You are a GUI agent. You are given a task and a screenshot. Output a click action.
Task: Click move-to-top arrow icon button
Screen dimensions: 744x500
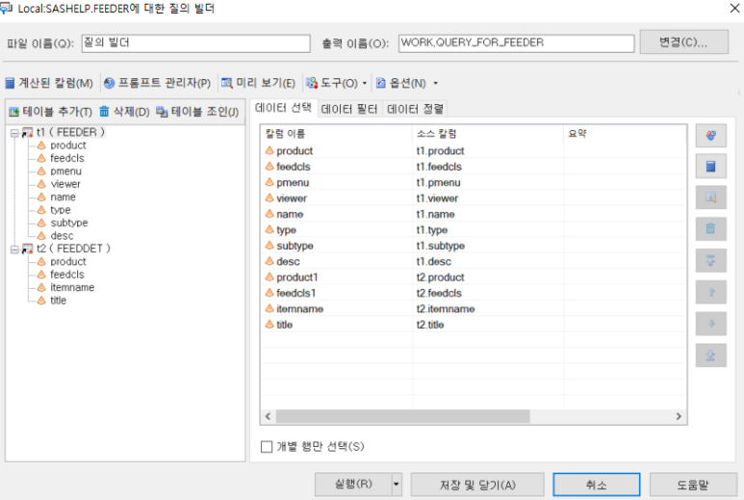point(710,261)
